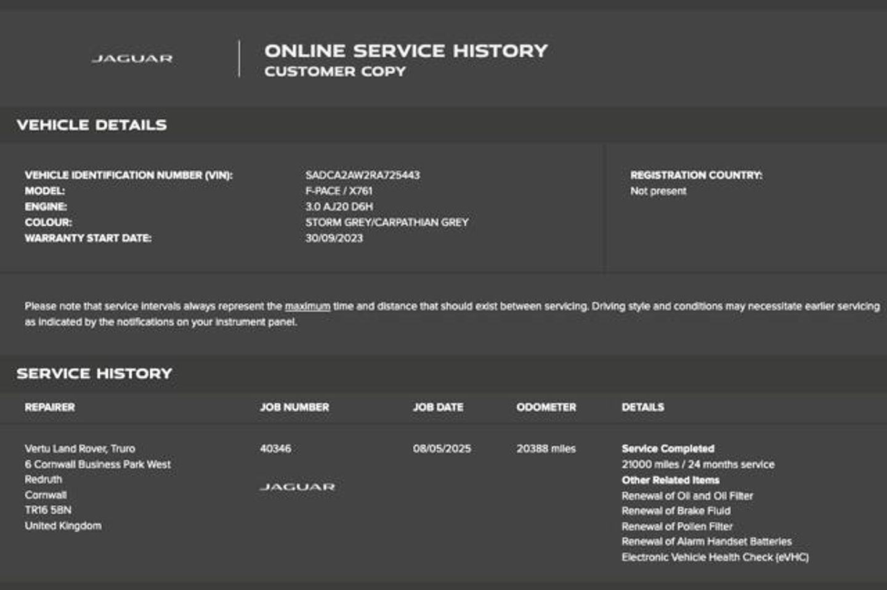
Task: Click Electronic Vehicle Health Check (eVHC) item
Action: (715, 557)
